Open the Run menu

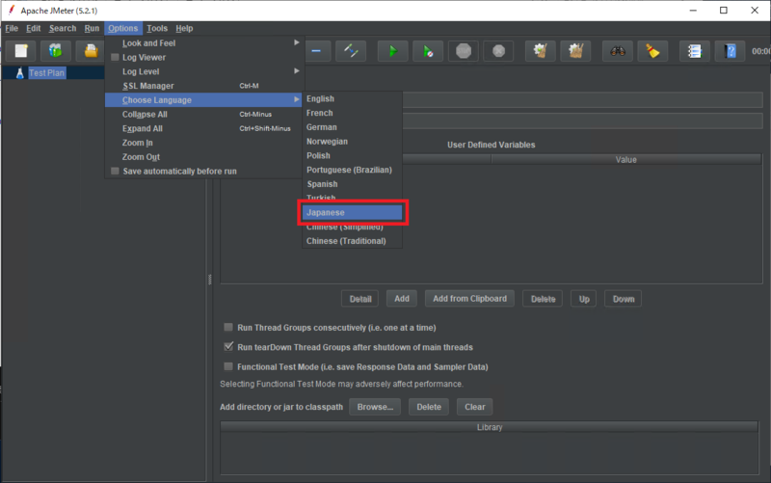92,28
